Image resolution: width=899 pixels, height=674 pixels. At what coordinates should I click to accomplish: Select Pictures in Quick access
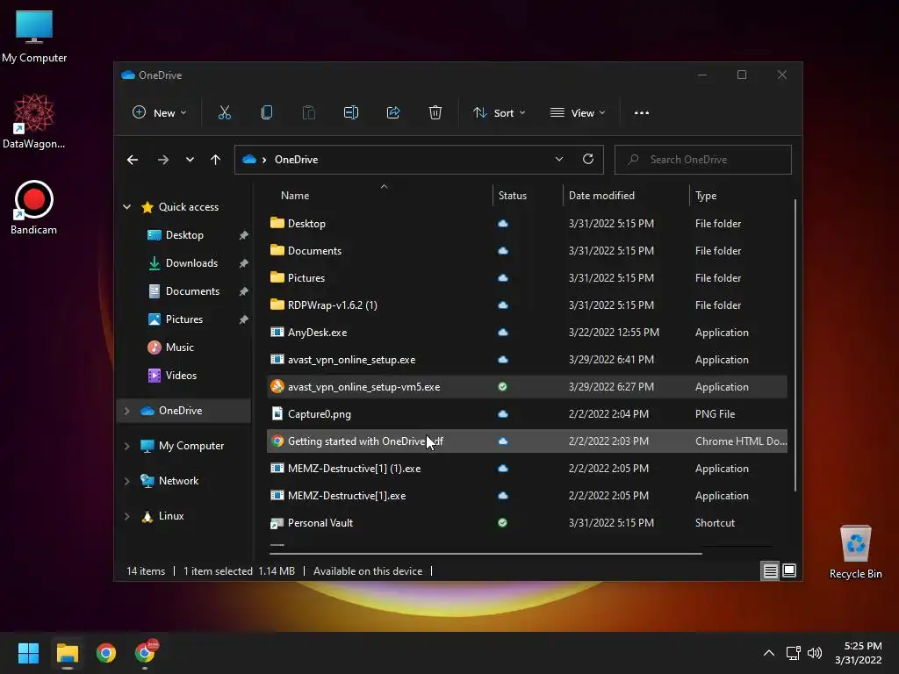184,319
